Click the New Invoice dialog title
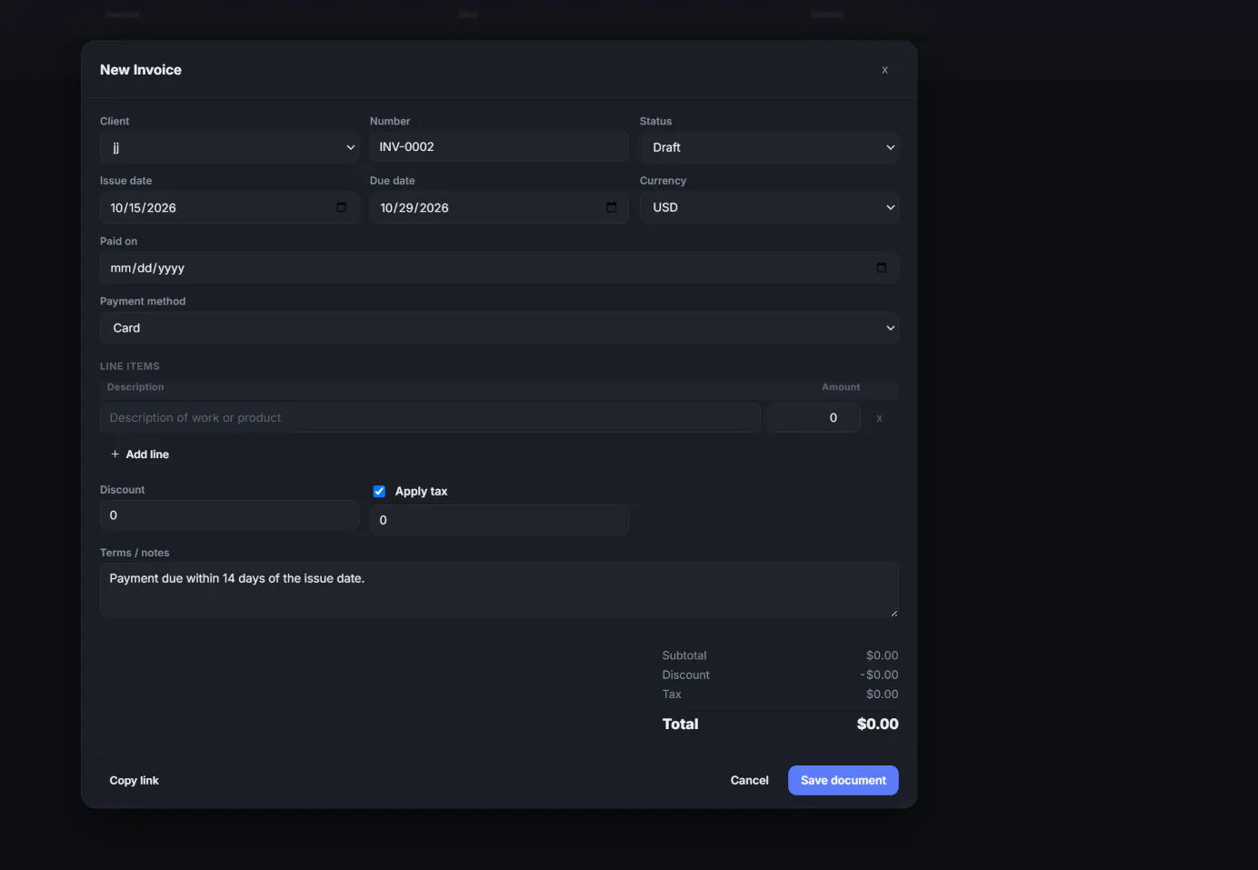Viewport: 1258px width, 870px height. [x=141, y=70]
